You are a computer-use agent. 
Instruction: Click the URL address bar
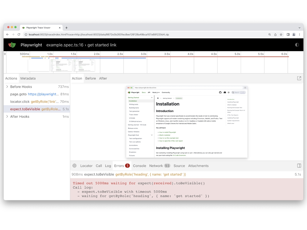pyautogui.click(x=145, y=34)
